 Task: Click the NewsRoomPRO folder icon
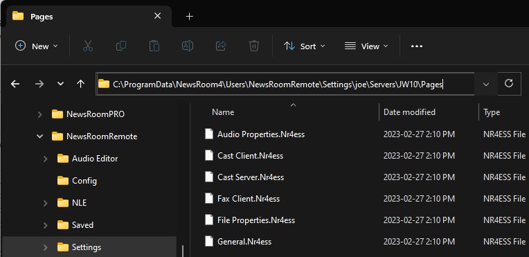pos(57,114)
